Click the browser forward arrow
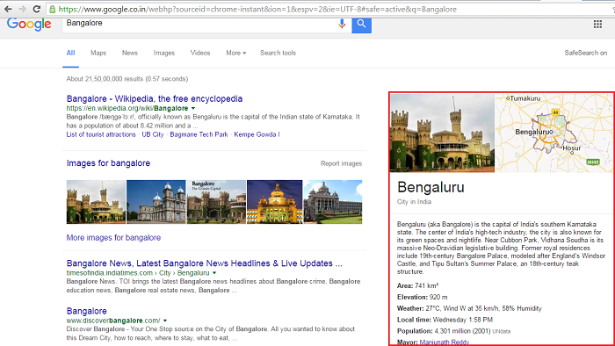Image resolution: width=615 pixels, height=346 pixels. coord(22,9)
